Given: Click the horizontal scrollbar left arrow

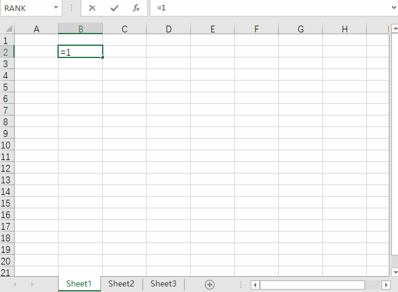Looking at the screenshot, I should 255,285.
